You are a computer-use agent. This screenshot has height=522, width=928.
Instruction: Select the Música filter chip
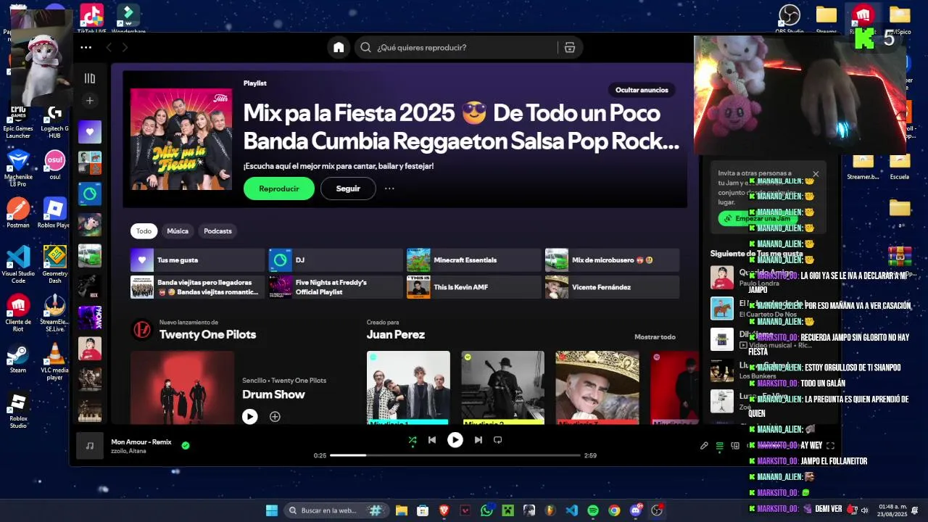click(178, 231)
